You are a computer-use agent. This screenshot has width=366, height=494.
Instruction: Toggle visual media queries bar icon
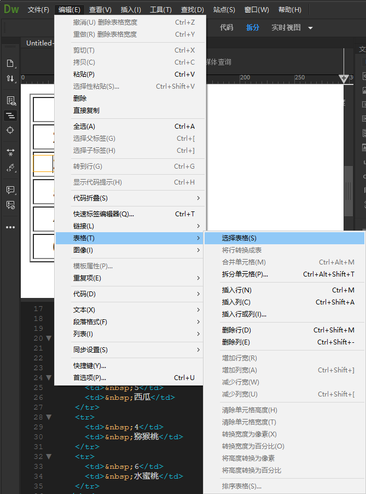point(10,116)
